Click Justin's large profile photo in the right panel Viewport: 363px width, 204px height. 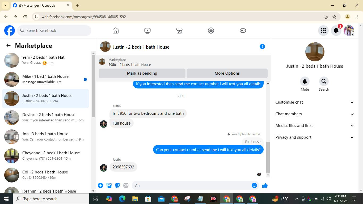(315, 52)
